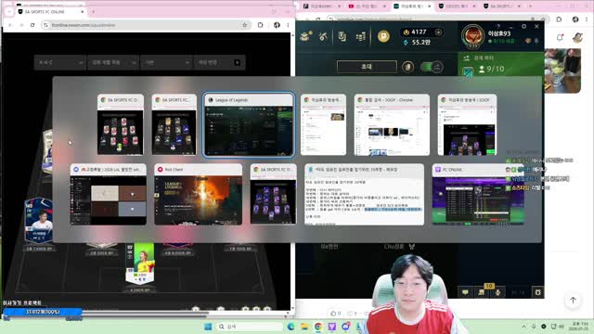This screenshot has width=594, height=334.
Task: Reload the fconline.nexon.com page
Action: (x=32, y=25)
